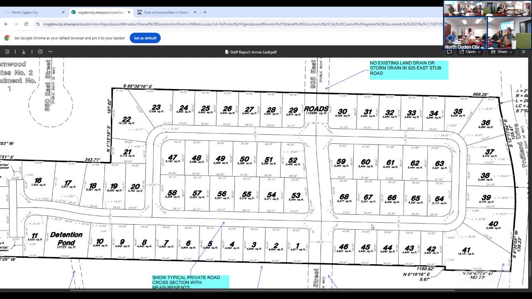Viewport: 532px width, 299px height.
Task: Click the cyan storm drain annotation note
Action: [x=409, y=70]
